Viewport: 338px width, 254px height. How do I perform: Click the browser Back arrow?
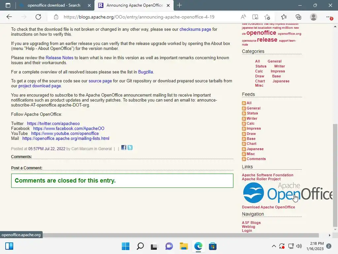coord(9,17)
